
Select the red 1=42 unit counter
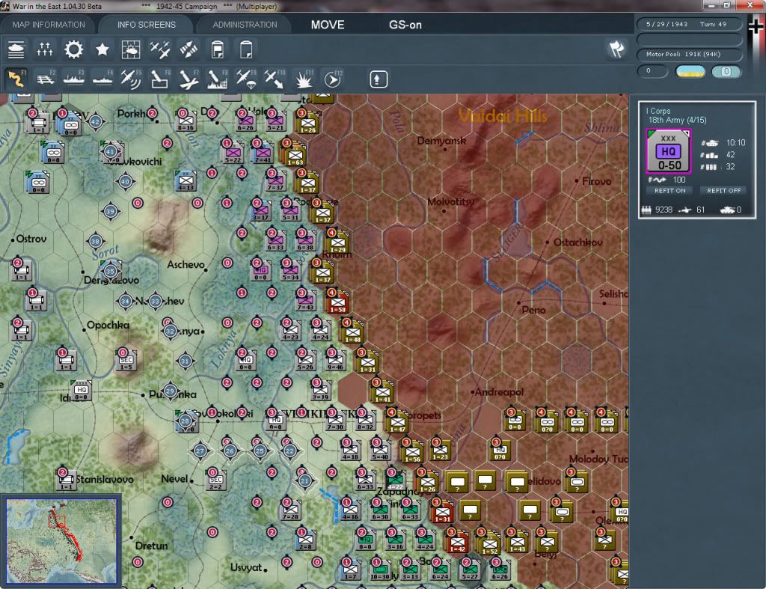tap(458, 542)
